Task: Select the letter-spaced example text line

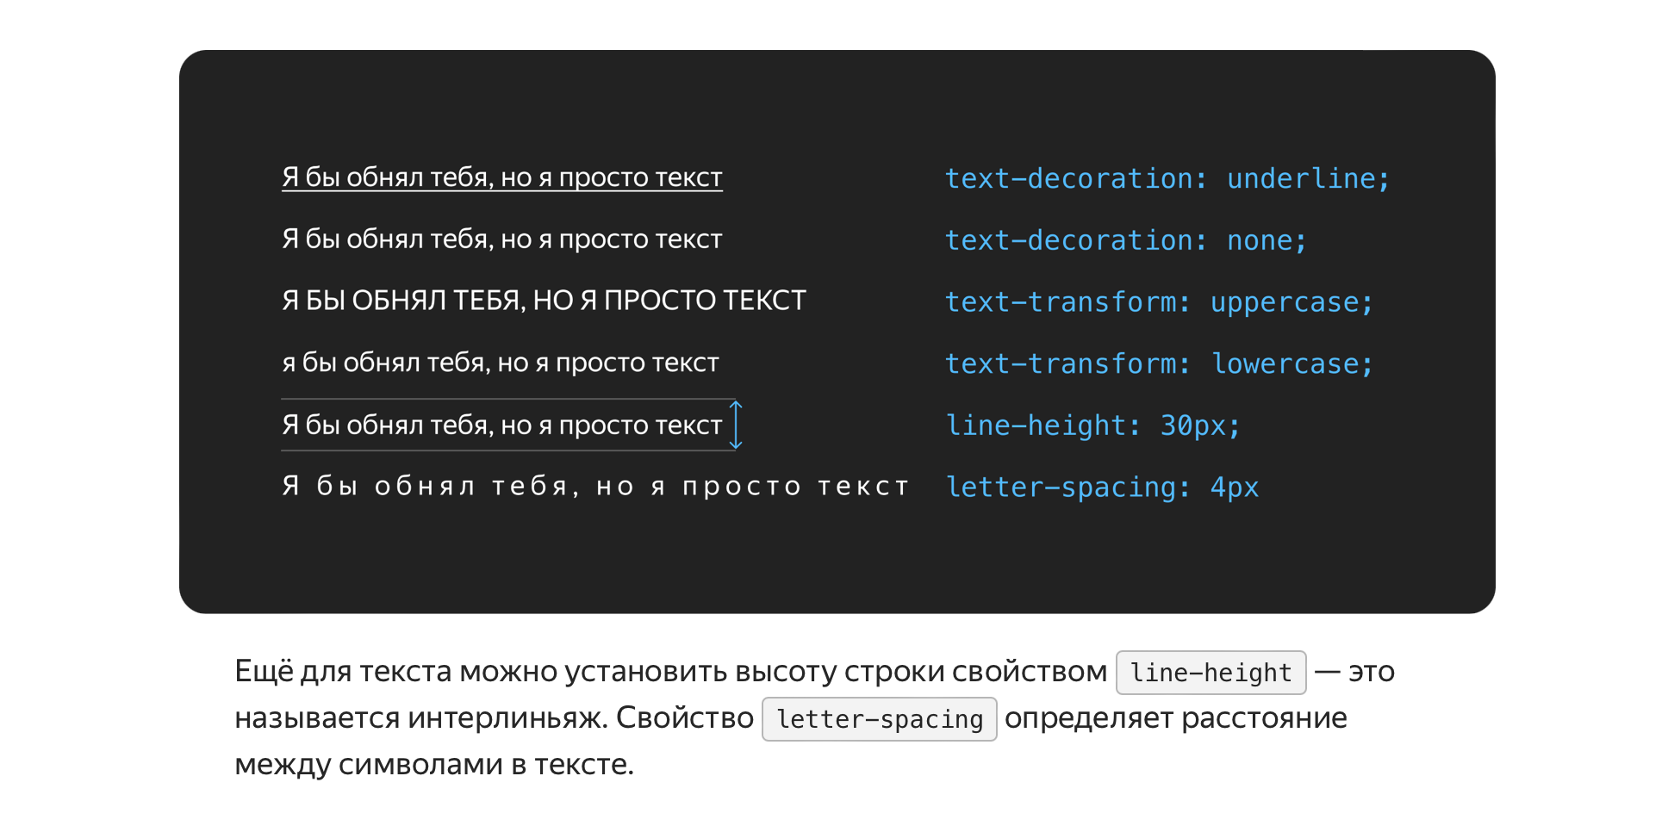Action: (x=594, y=485)
